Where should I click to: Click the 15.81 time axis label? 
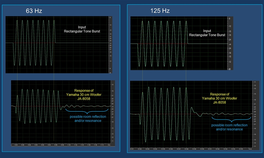[x=132, y=149]
